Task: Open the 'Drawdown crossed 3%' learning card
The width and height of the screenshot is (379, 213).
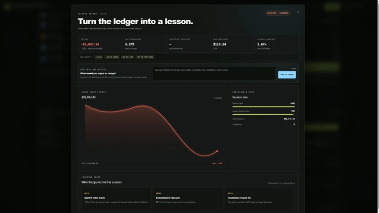Action: point(260,199)
